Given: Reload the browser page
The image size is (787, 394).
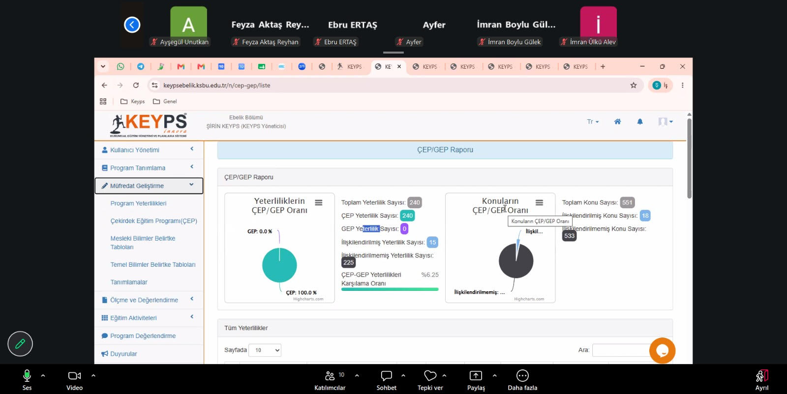Looking at the screenshot, I should 136,85.
